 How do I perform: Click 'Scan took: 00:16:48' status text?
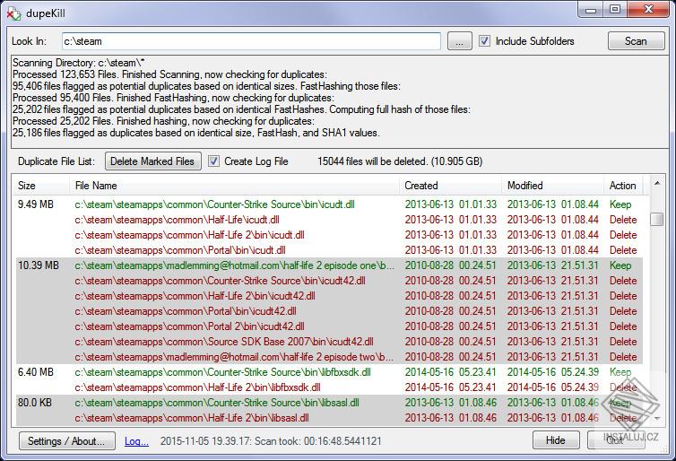[271, 441]
